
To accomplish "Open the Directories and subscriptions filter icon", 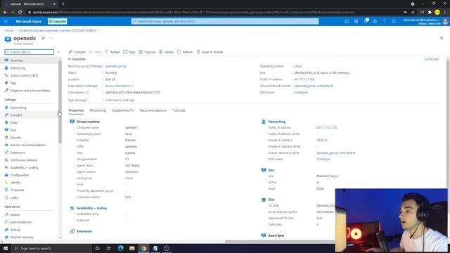I will pos(356,21).
